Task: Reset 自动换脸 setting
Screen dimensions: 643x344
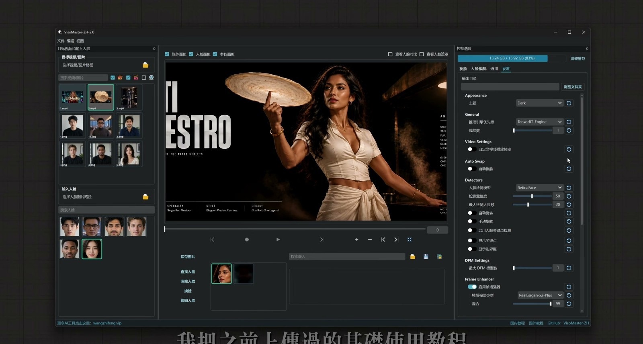Action: 569,169
